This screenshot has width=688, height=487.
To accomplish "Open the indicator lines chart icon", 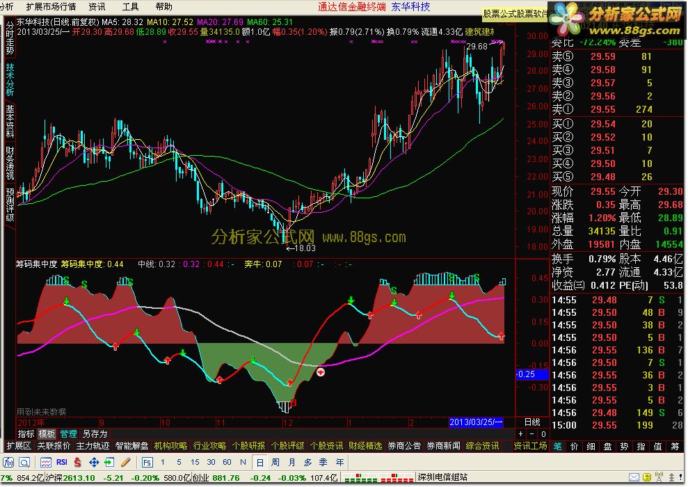I will [x=46, y=463].
